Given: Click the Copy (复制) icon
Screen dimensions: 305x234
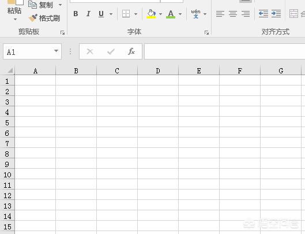Looking at the screenshot, I should coord(32,5).
